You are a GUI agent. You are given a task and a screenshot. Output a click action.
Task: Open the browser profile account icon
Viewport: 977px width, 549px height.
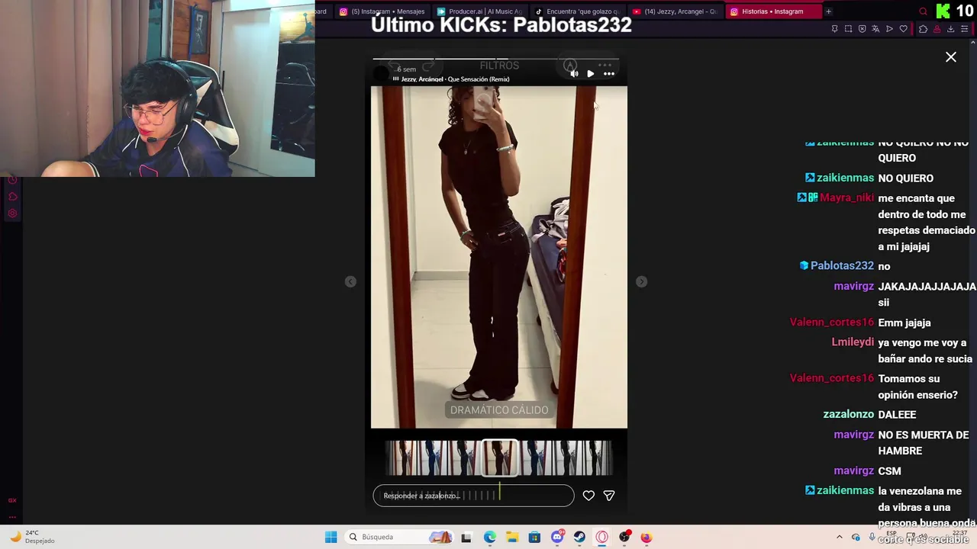[x=937, y=29]
